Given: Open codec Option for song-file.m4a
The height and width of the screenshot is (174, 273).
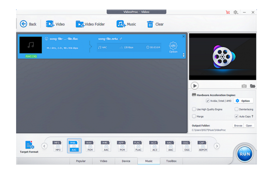Looking at the screenshot, I should coord(173,47).
